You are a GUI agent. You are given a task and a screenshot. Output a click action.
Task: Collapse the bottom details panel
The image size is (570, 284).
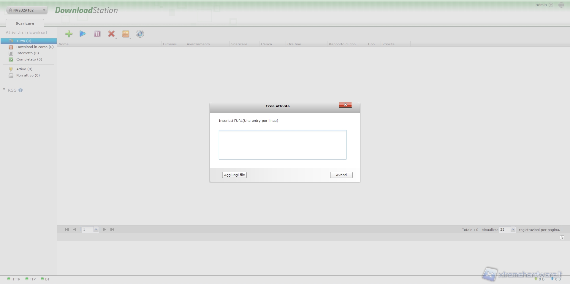point(562,238)
